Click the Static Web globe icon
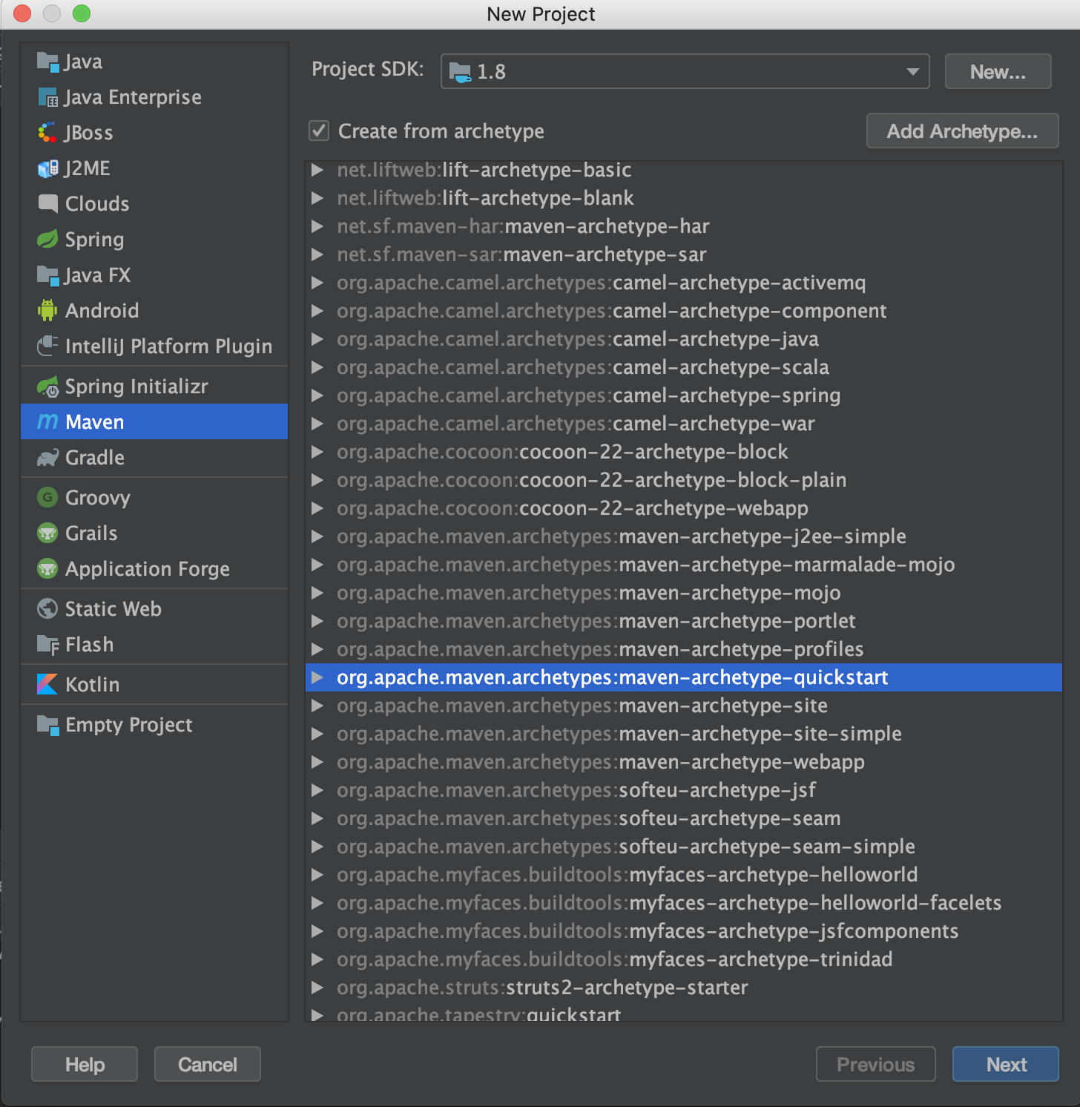 47,608
